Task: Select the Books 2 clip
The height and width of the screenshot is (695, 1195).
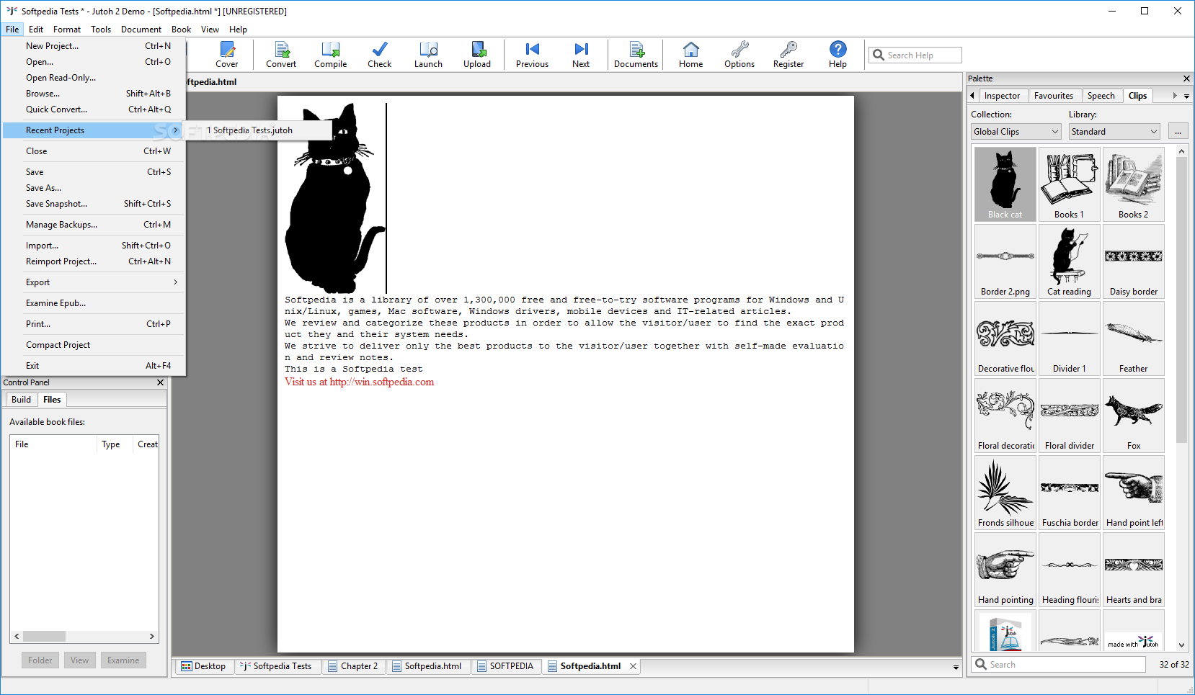Action: pyautogui.click(x=1134, y=184)
